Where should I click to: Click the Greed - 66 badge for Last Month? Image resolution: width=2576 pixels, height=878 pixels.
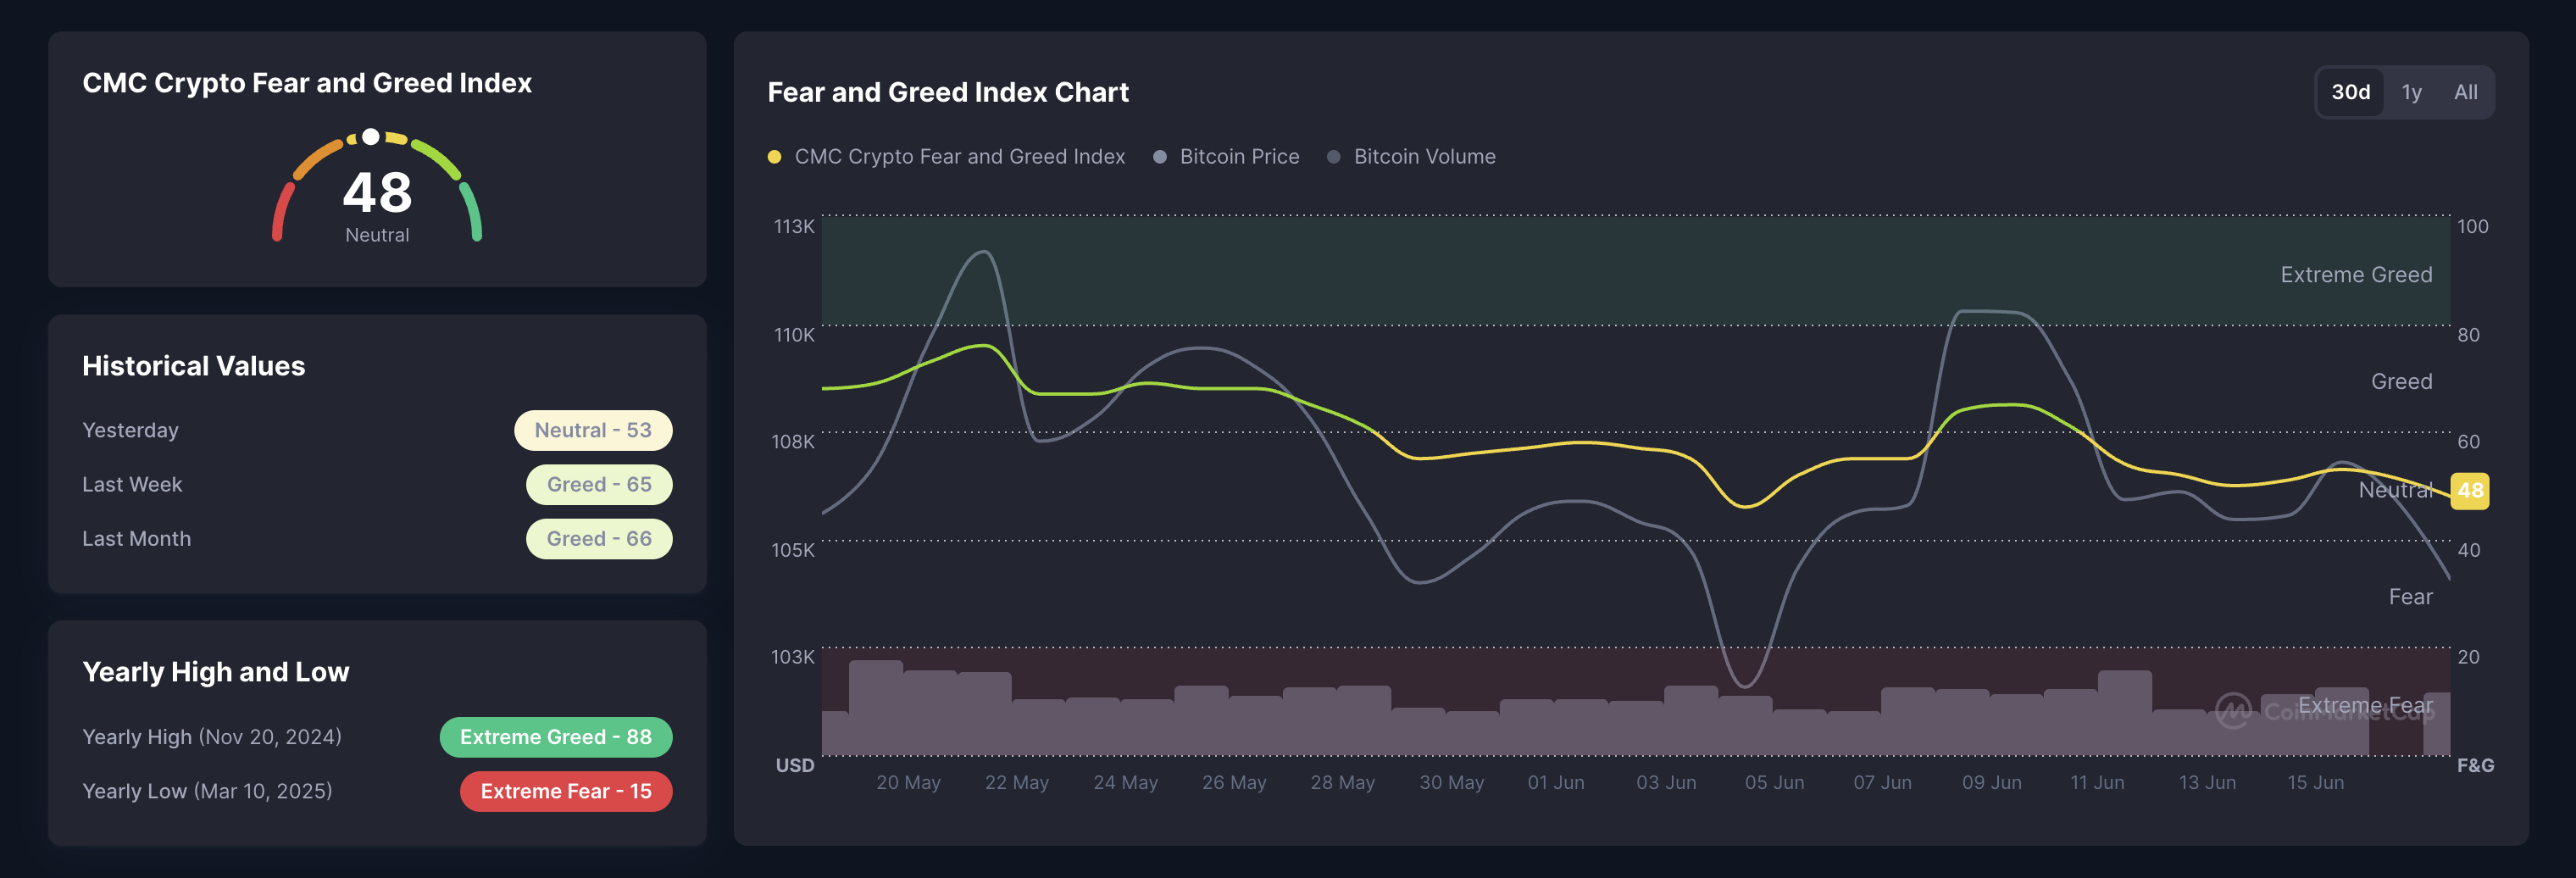tap(599, 538)
